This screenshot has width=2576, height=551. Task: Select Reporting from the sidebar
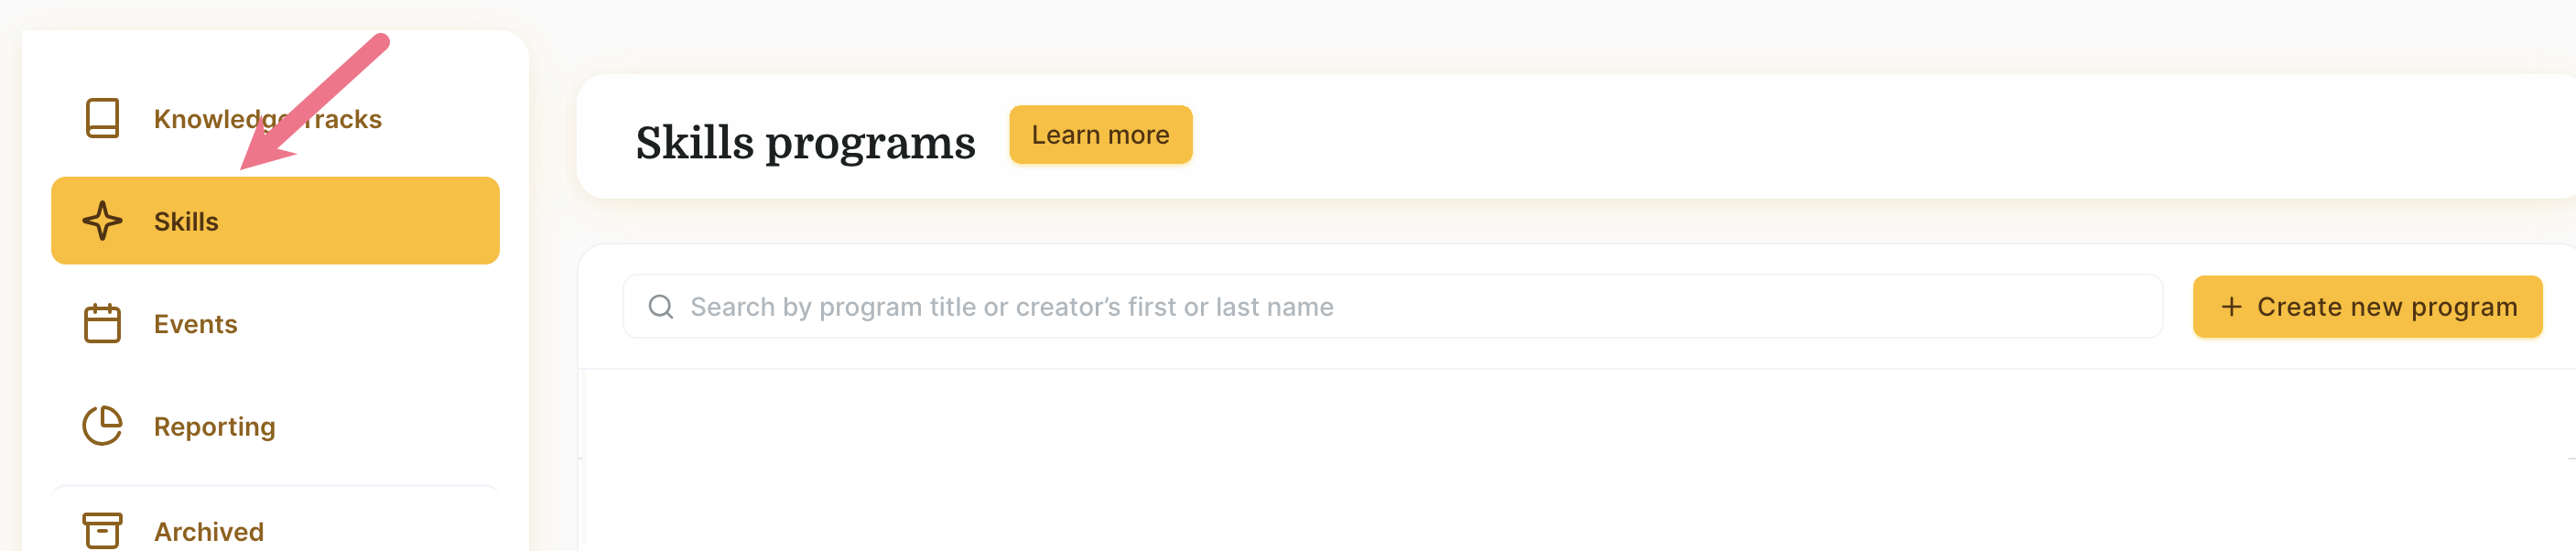click(213, 425)
